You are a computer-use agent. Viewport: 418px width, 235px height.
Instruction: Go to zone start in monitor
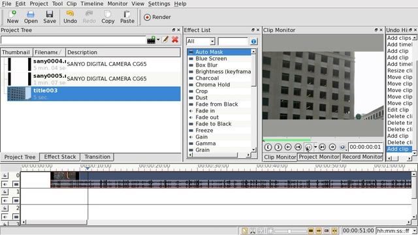[x=298, y=147]
